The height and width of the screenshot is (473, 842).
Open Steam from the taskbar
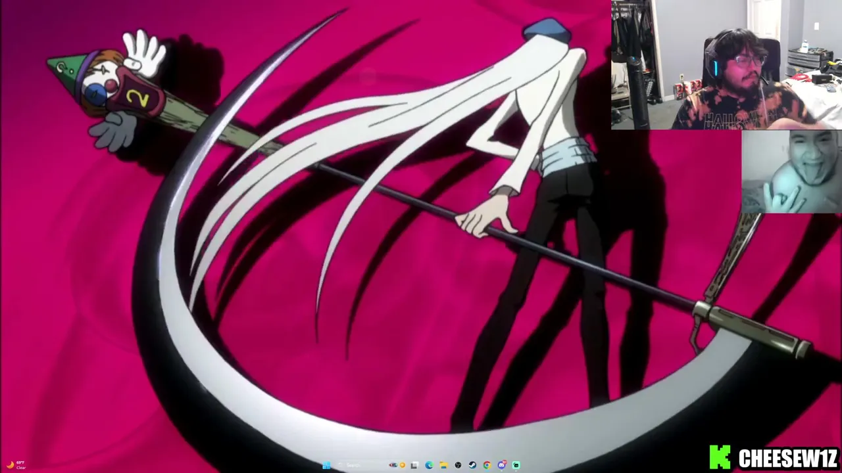(x=472, y=465)
